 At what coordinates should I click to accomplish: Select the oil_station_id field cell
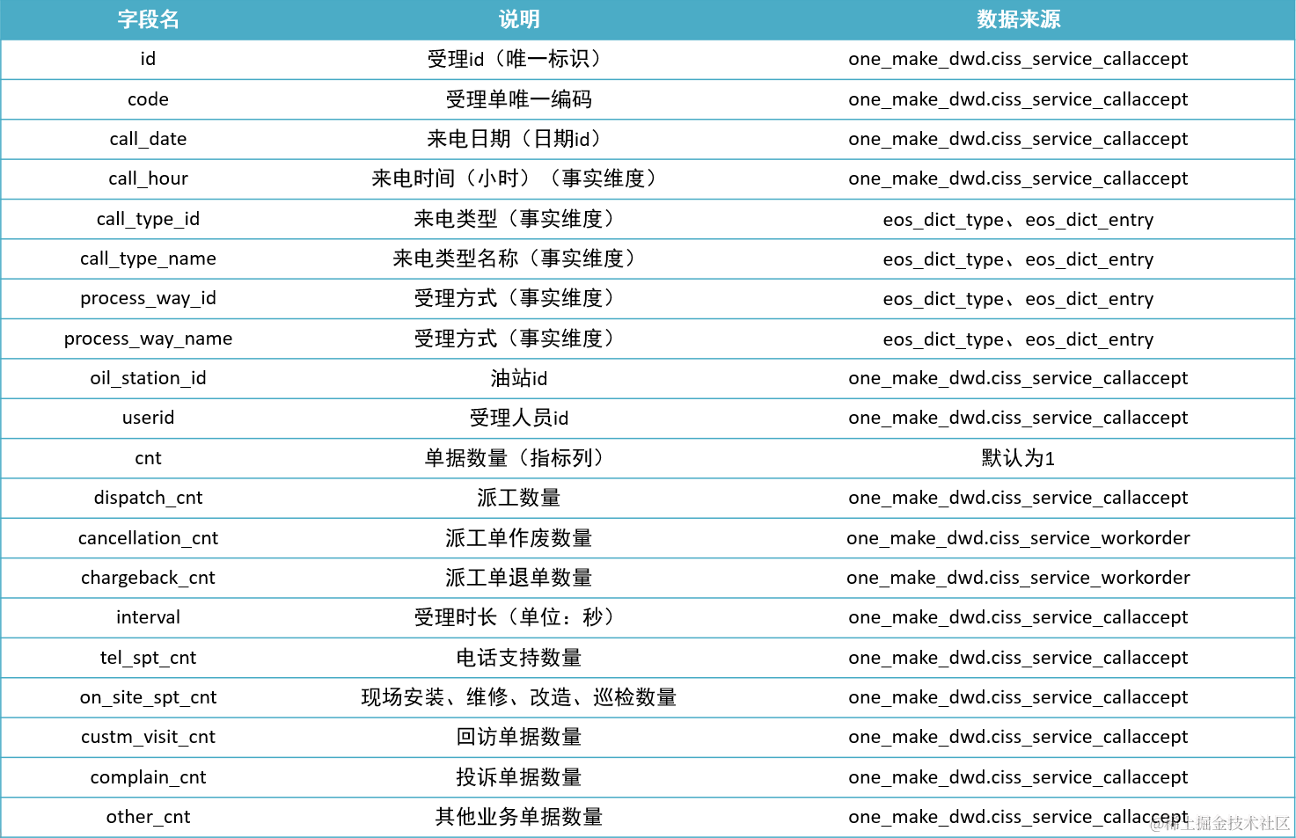pos(148,378)
